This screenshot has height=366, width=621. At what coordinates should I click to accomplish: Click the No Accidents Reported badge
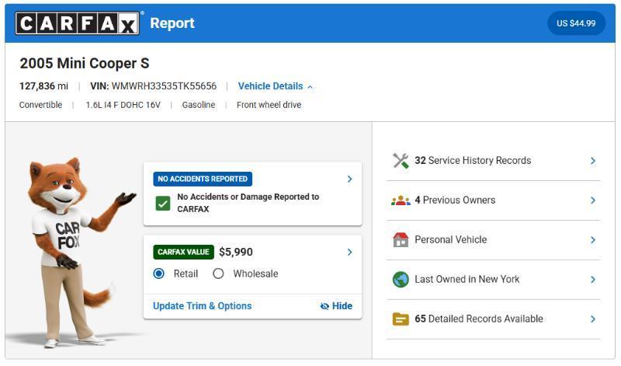click(203, 179)
